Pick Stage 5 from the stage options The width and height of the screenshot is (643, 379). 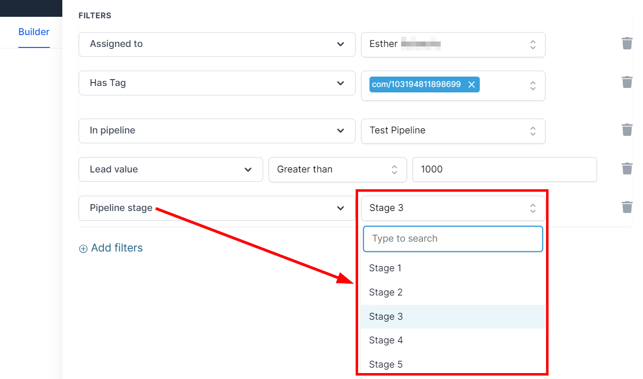tap(386, 365)
